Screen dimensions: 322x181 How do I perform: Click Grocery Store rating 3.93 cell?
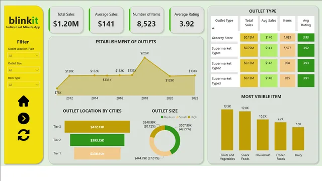[306, 38]
